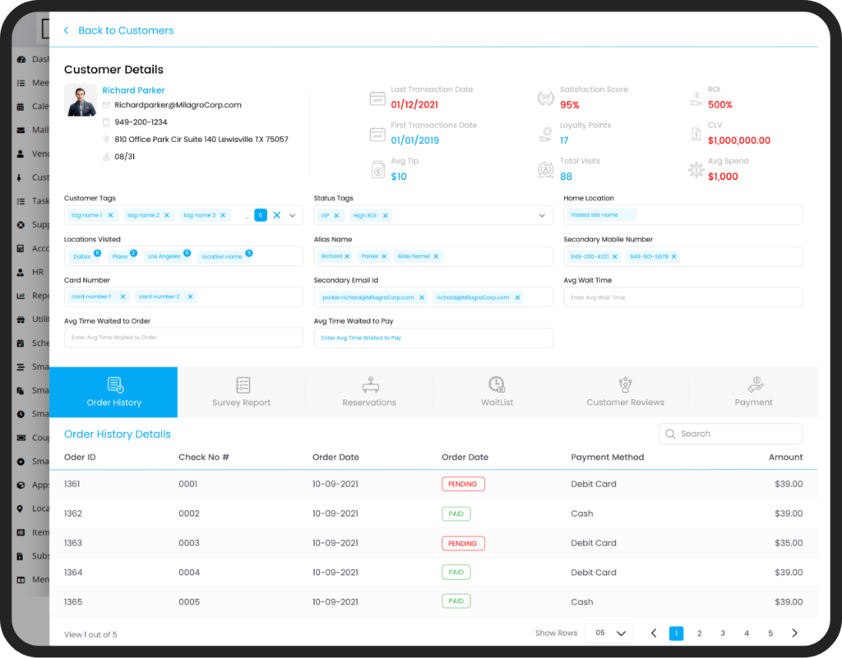Click the Avg Tip jar icon

pos(378,170)
